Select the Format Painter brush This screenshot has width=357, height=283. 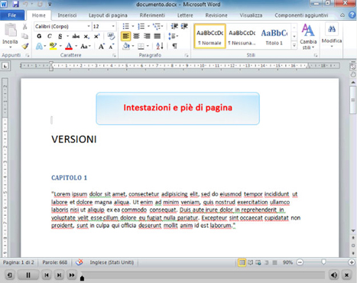[24, 46]
